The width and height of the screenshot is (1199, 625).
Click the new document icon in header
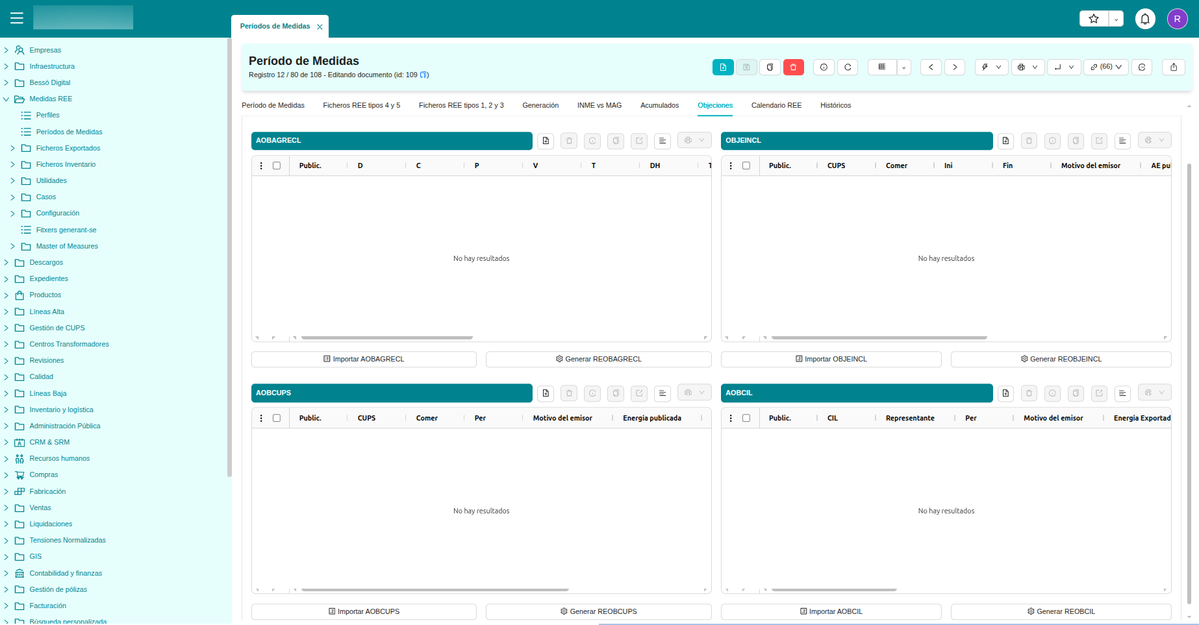[x=723, y=67]
